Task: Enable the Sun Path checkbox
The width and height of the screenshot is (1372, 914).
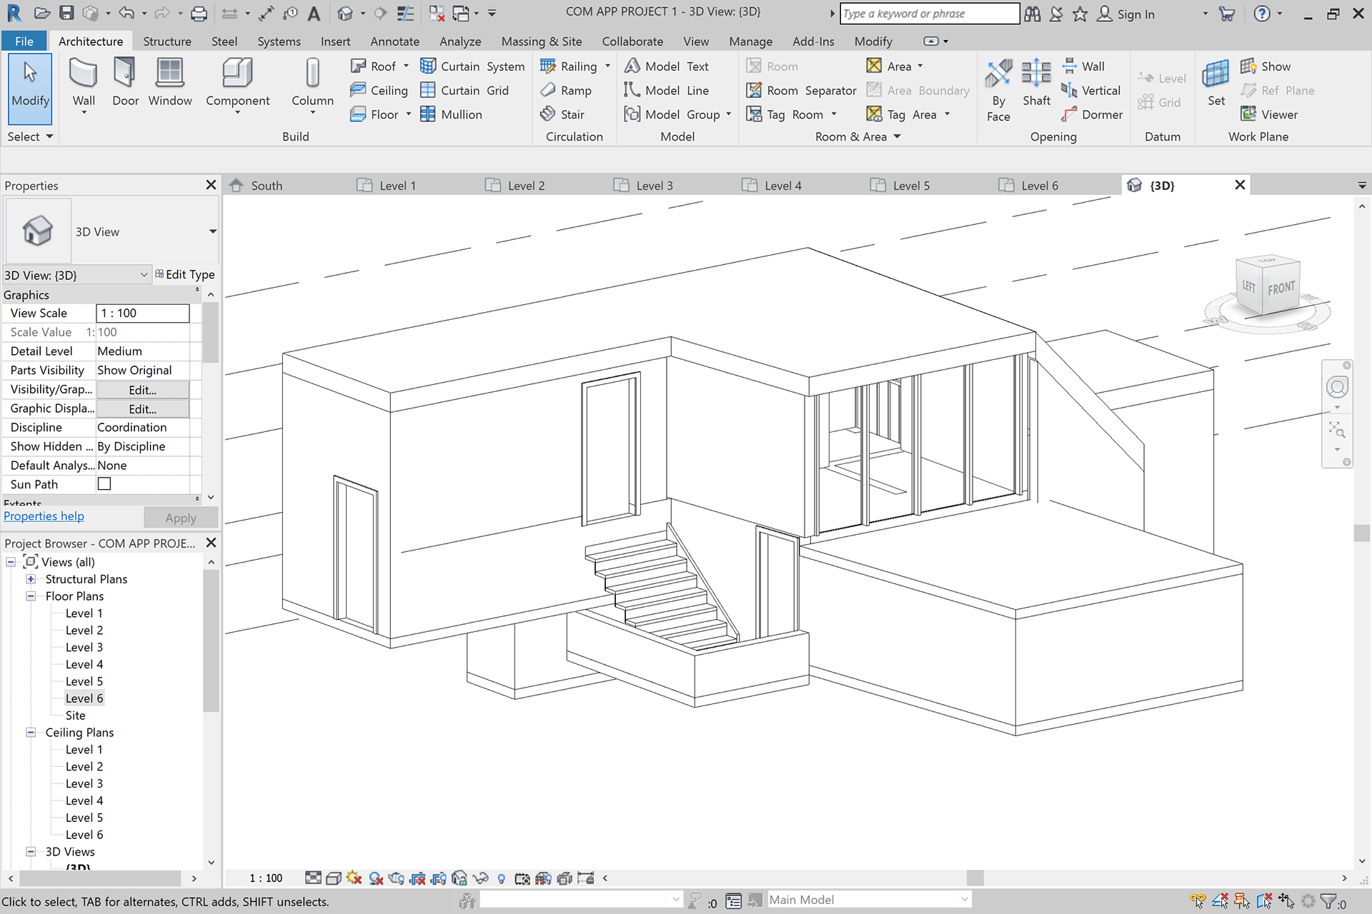Action: tap(104, 484)
